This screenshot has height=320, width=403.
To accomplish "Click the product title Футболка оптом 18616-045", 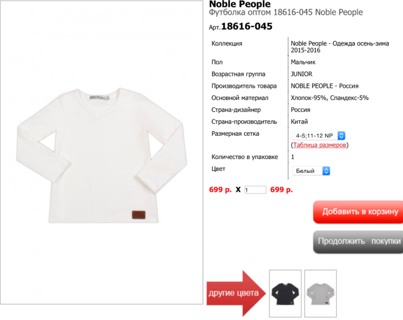I will pos(261,13).
